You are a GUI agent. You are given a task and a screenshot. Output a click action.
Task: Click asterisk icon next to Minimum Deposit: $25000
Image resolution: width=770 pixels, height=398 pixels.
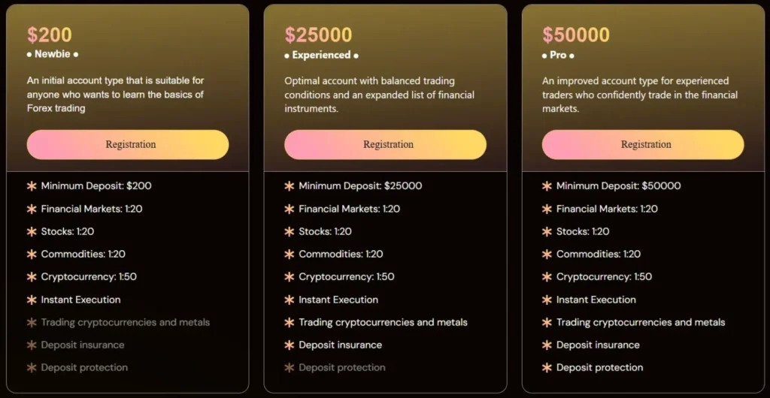click(290, 186)
